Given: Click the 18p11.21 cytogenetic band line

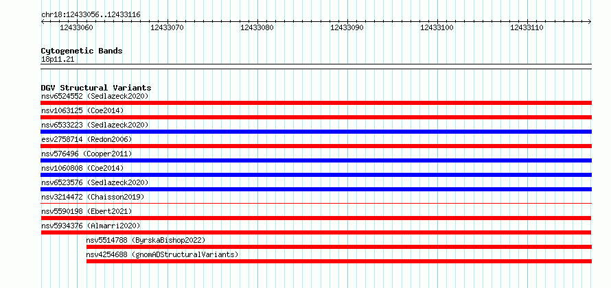Looking at the screenshot, I should pyautogui.click(x=316, y=67).
